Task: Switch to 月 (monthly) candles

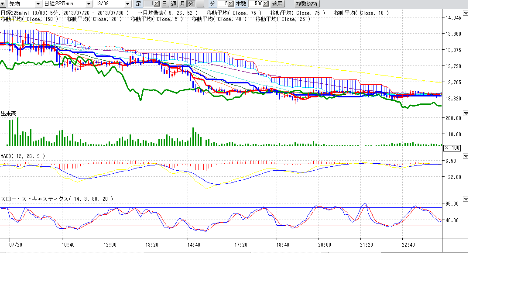Action: (182, 4)
